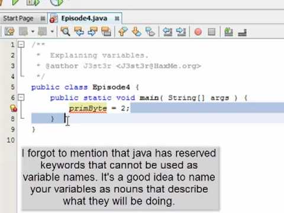The image size is (284, 213).
Task: Close the Episode4.java tab
Action: tap(117, 18)
